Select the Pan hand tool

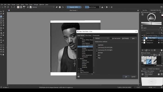(3, 54)
